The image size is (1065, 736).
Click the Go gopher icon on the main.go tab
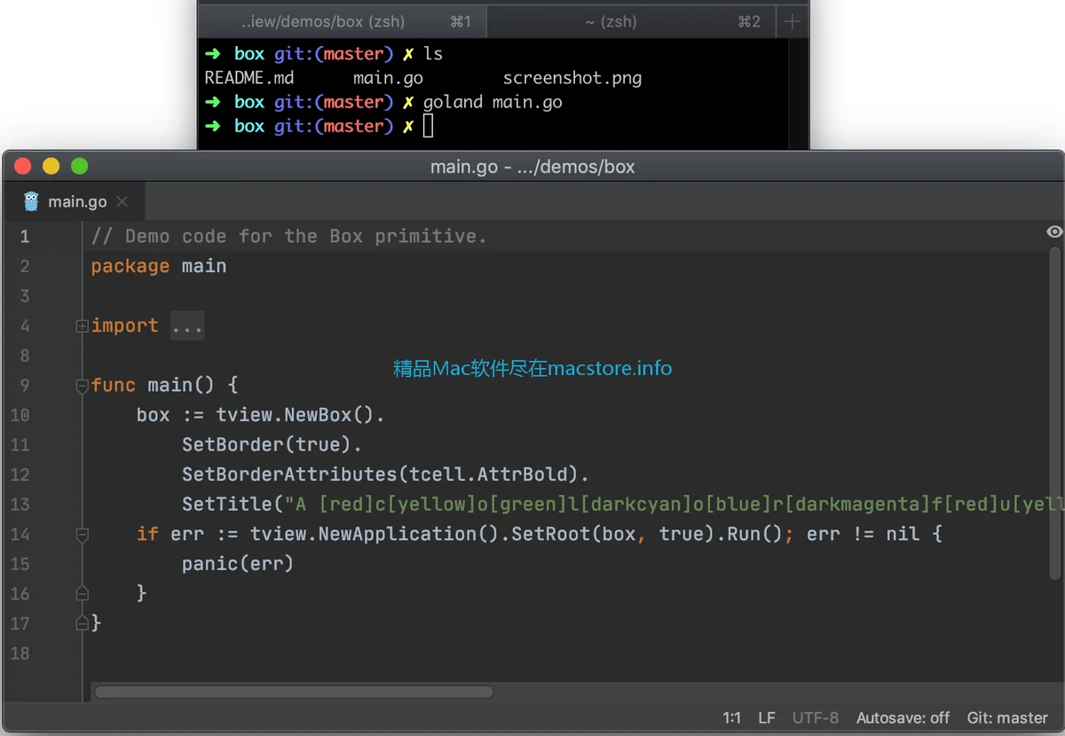[x=32, y=201]
